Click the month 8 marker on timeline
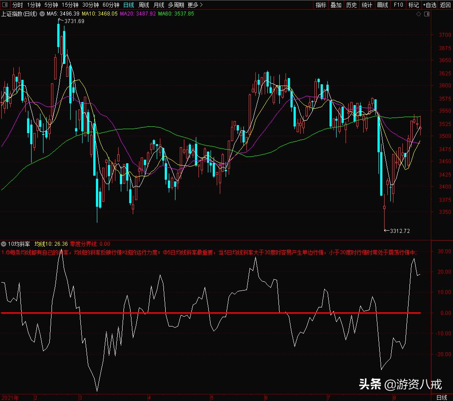 tap(395, 398)
